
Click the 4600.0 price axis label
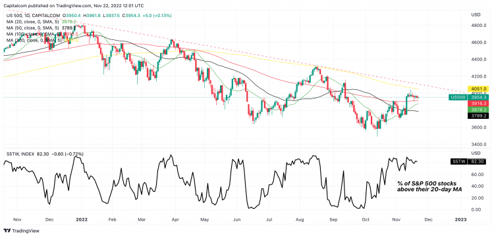tap(478, 43)
